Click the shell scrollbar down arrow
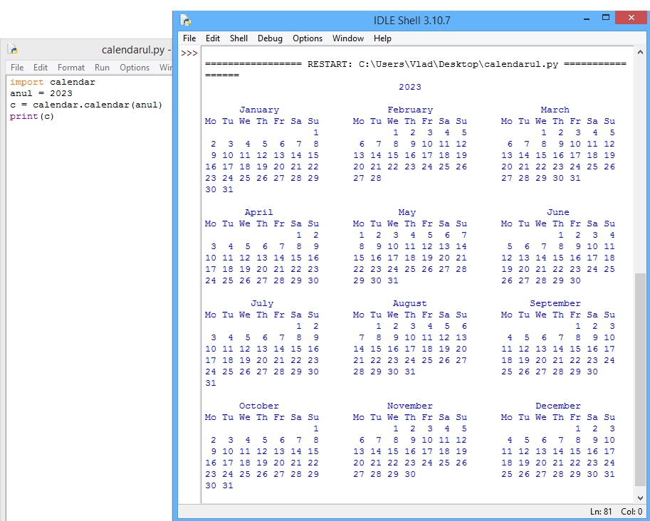The height and width of the screenshot is (521, 650). (x=640, y=498)
